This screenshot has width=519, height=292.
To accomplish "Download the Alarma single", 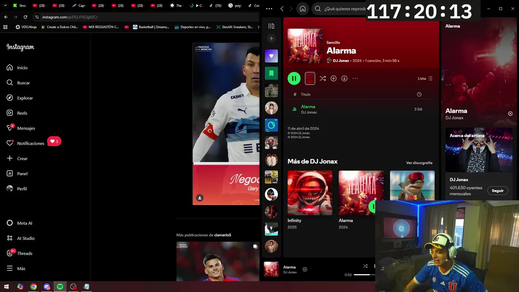I will pos(344,78).
